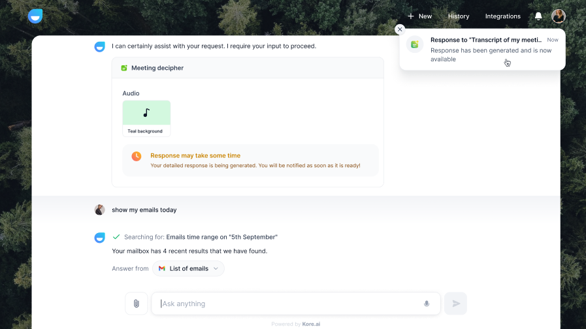Open the Integrations page
586x329 pixels.
pyautogui.click(x=502, y=16)
